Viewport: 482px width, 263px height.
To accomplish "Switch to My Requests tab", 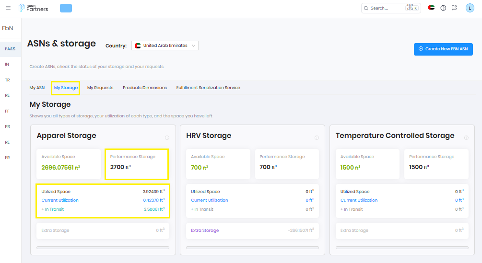I will pos(100,88).
